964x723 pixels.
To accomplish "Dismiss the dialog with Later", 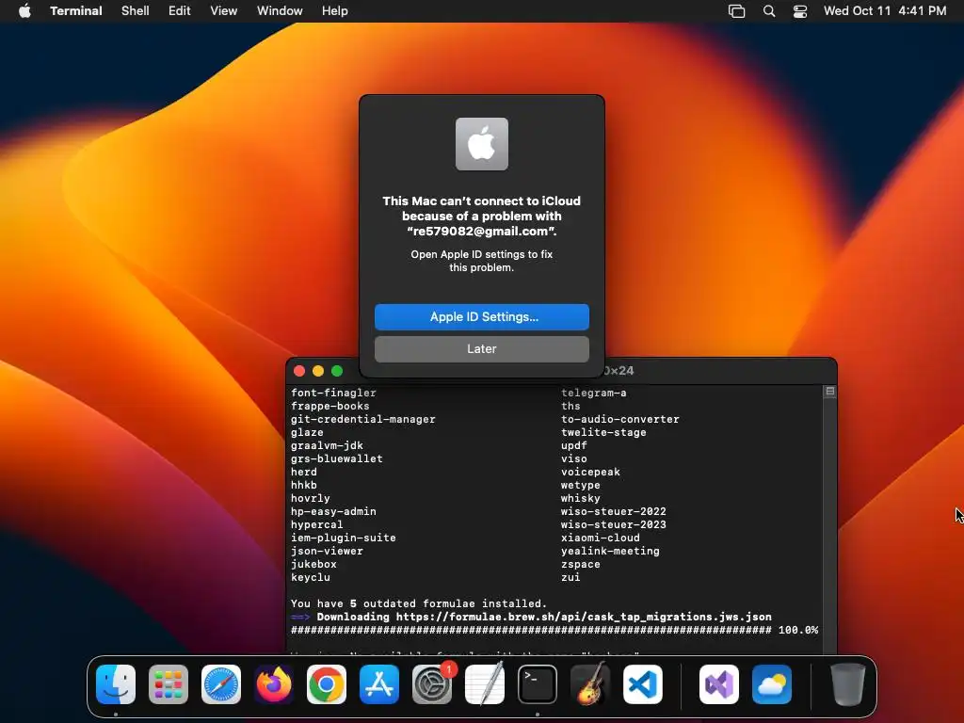I will (482, 348).
